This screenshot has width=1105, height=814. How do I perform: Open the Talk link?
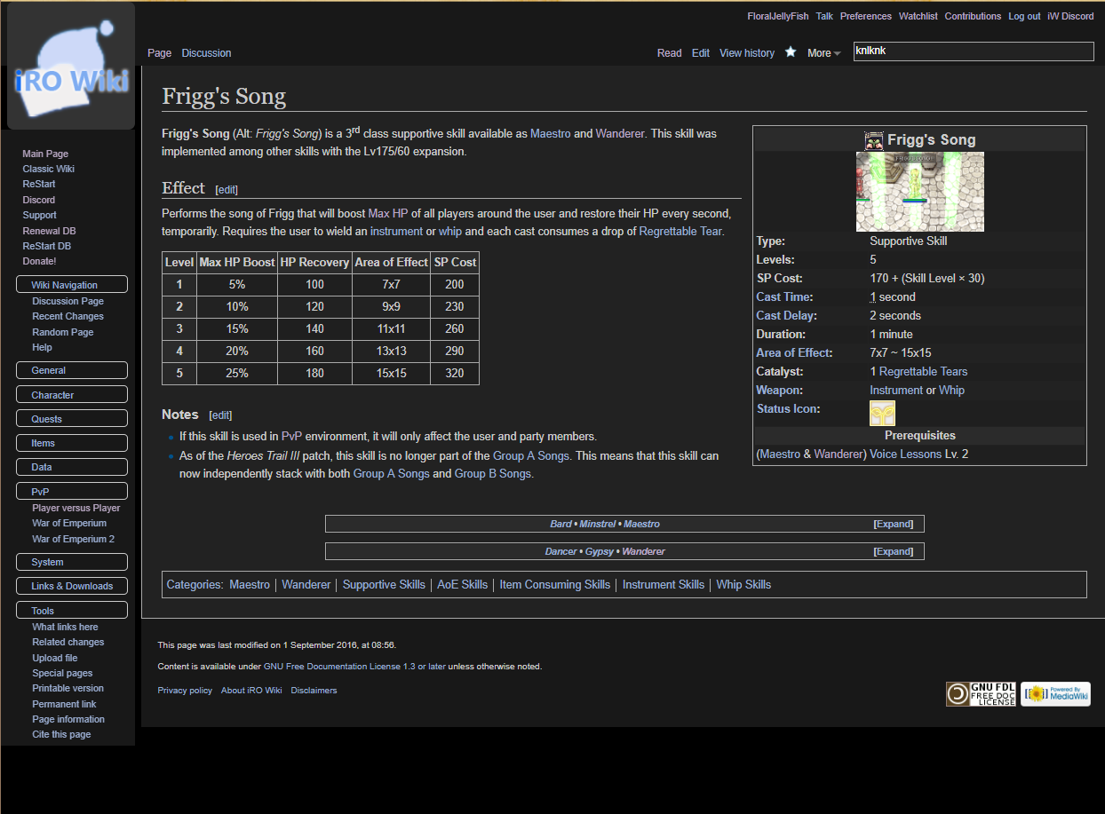coord(824,16)
